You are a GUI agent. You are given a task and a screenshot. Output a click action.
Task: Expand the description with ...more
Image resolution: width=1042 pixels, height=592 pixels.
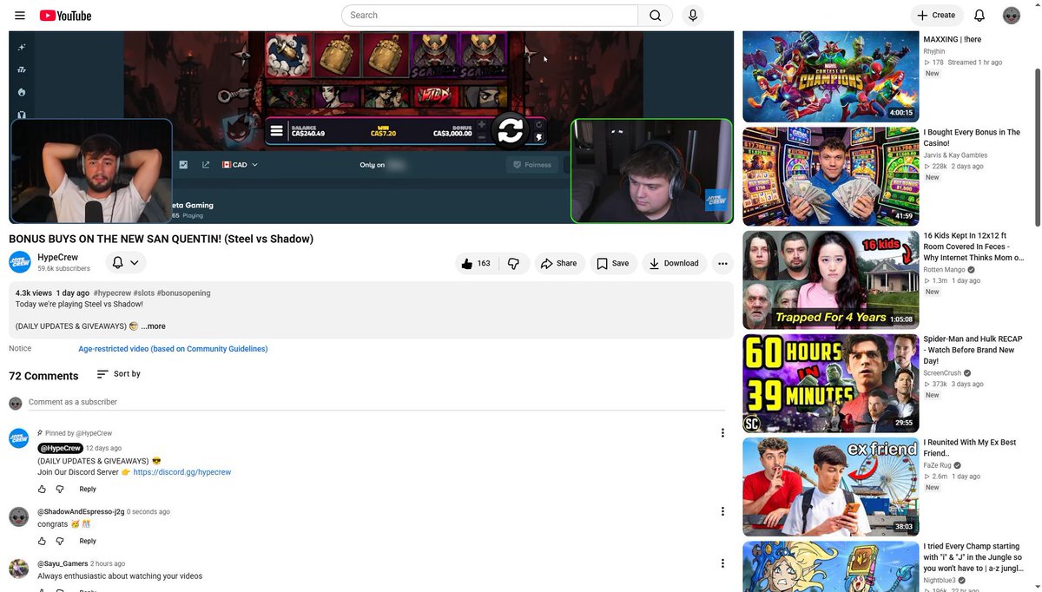(x=153, y=326)
